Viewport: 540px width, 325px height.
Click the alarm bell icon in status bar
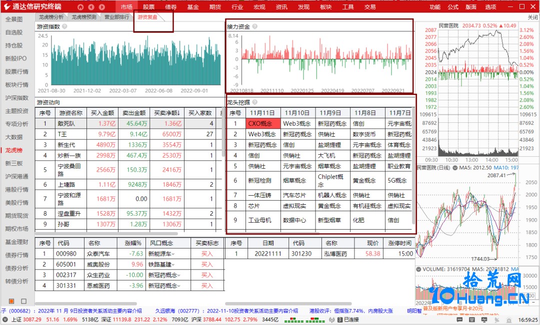(x=509, y=320)
